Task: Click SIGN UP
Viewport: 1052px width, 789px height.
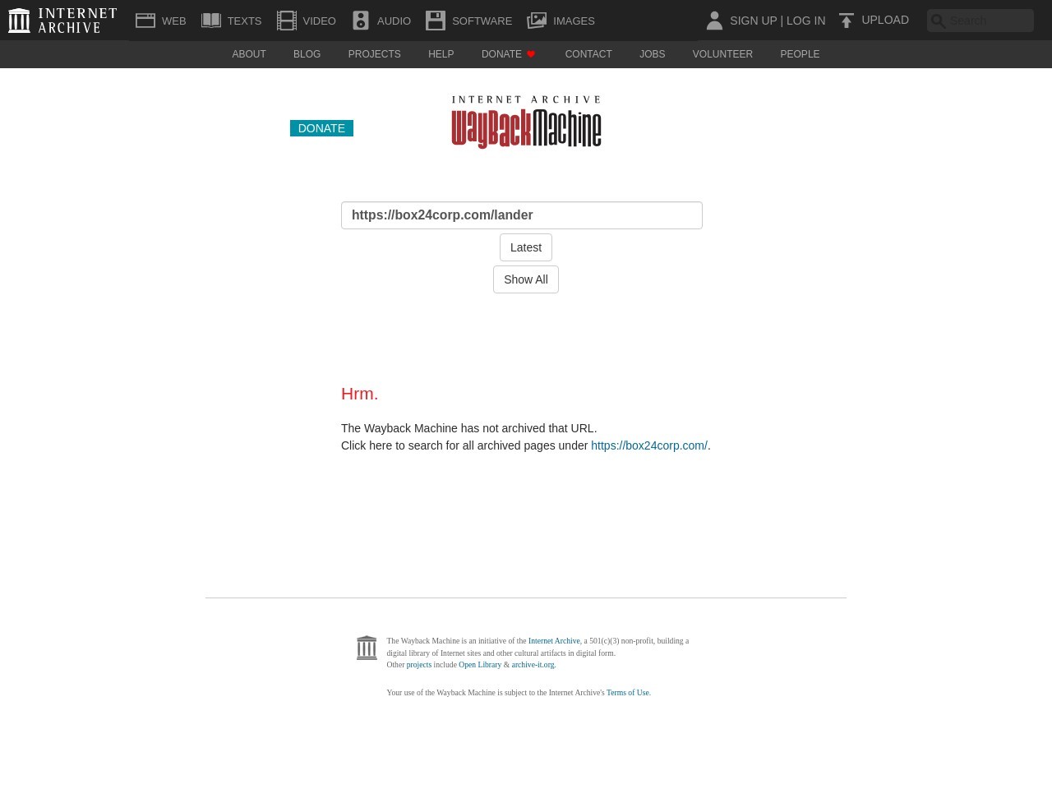Action: coord(753,21)
